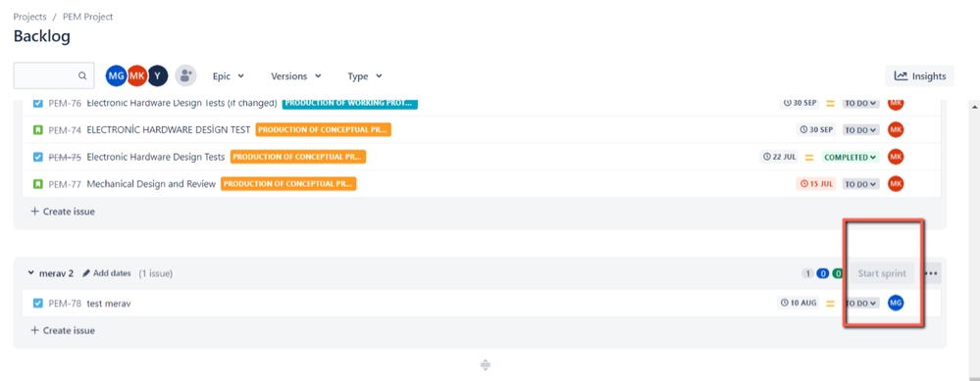This screenshot has width=980, height=381.
Task: Filter by Y avatar in toolbar
Action: coord(158,76)
